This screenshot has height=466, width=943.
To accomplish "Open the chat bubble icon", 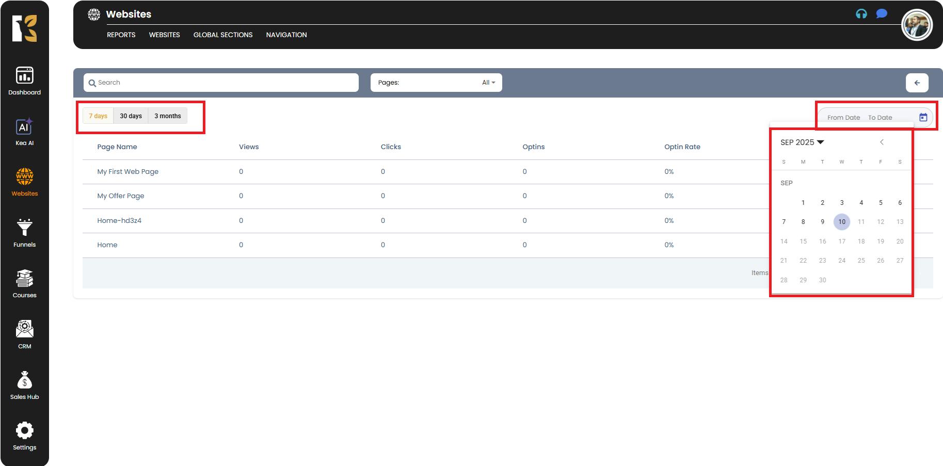I will [882, 14].
